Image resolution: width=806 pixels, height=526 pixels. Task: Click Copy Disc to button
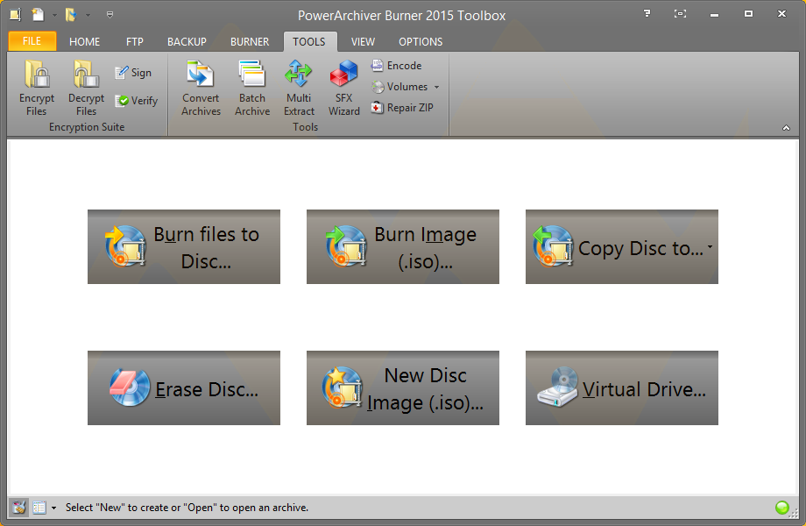tap(622, 247)
